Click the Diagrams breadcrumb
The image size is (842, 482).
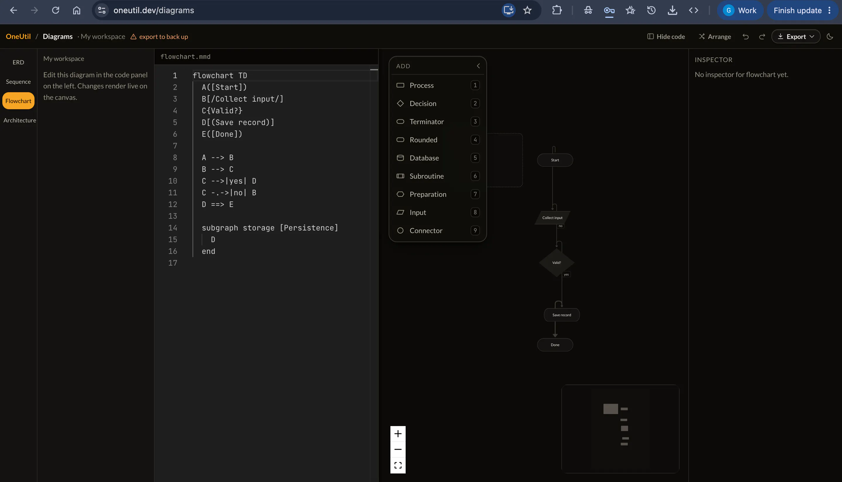[58, 36]
